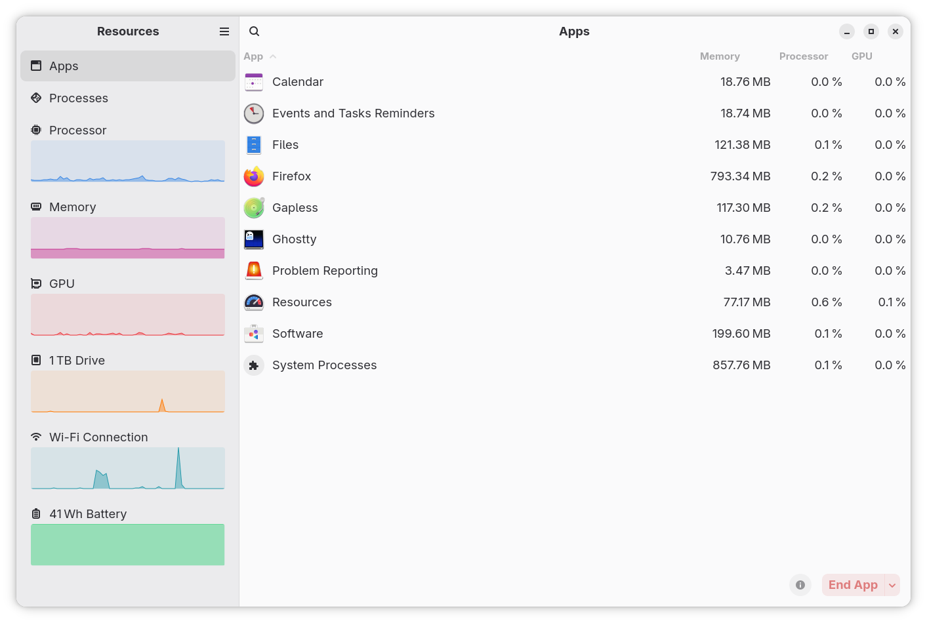Open the search icon in header

coord(255,31)
